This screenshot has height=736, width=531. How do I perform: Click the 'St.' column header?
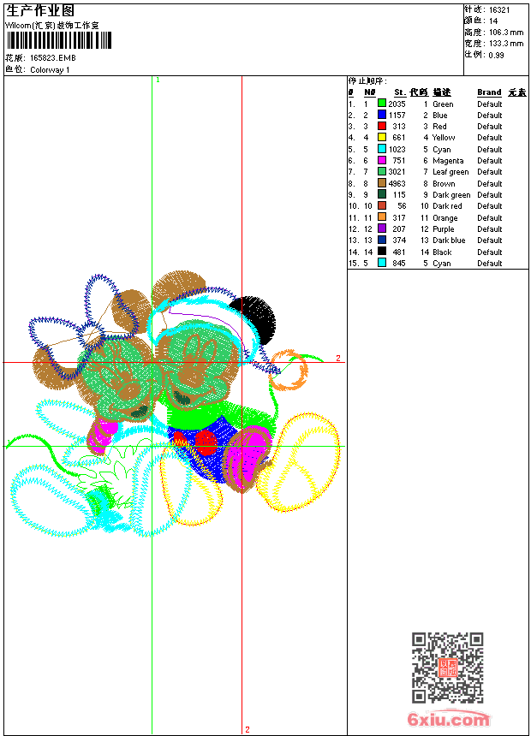pos(400,92)
